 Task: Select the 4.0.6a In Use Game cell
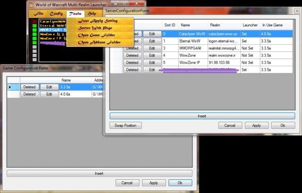[x=277, y=34]
